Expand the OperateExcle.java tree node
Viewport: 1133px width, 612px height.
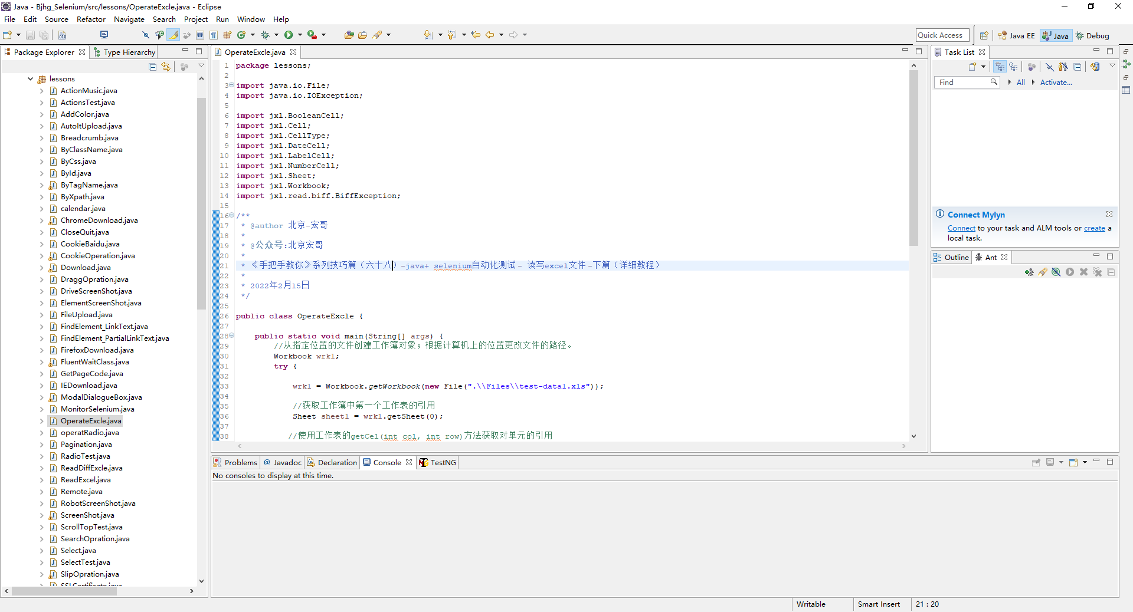(x=41, y=421)
